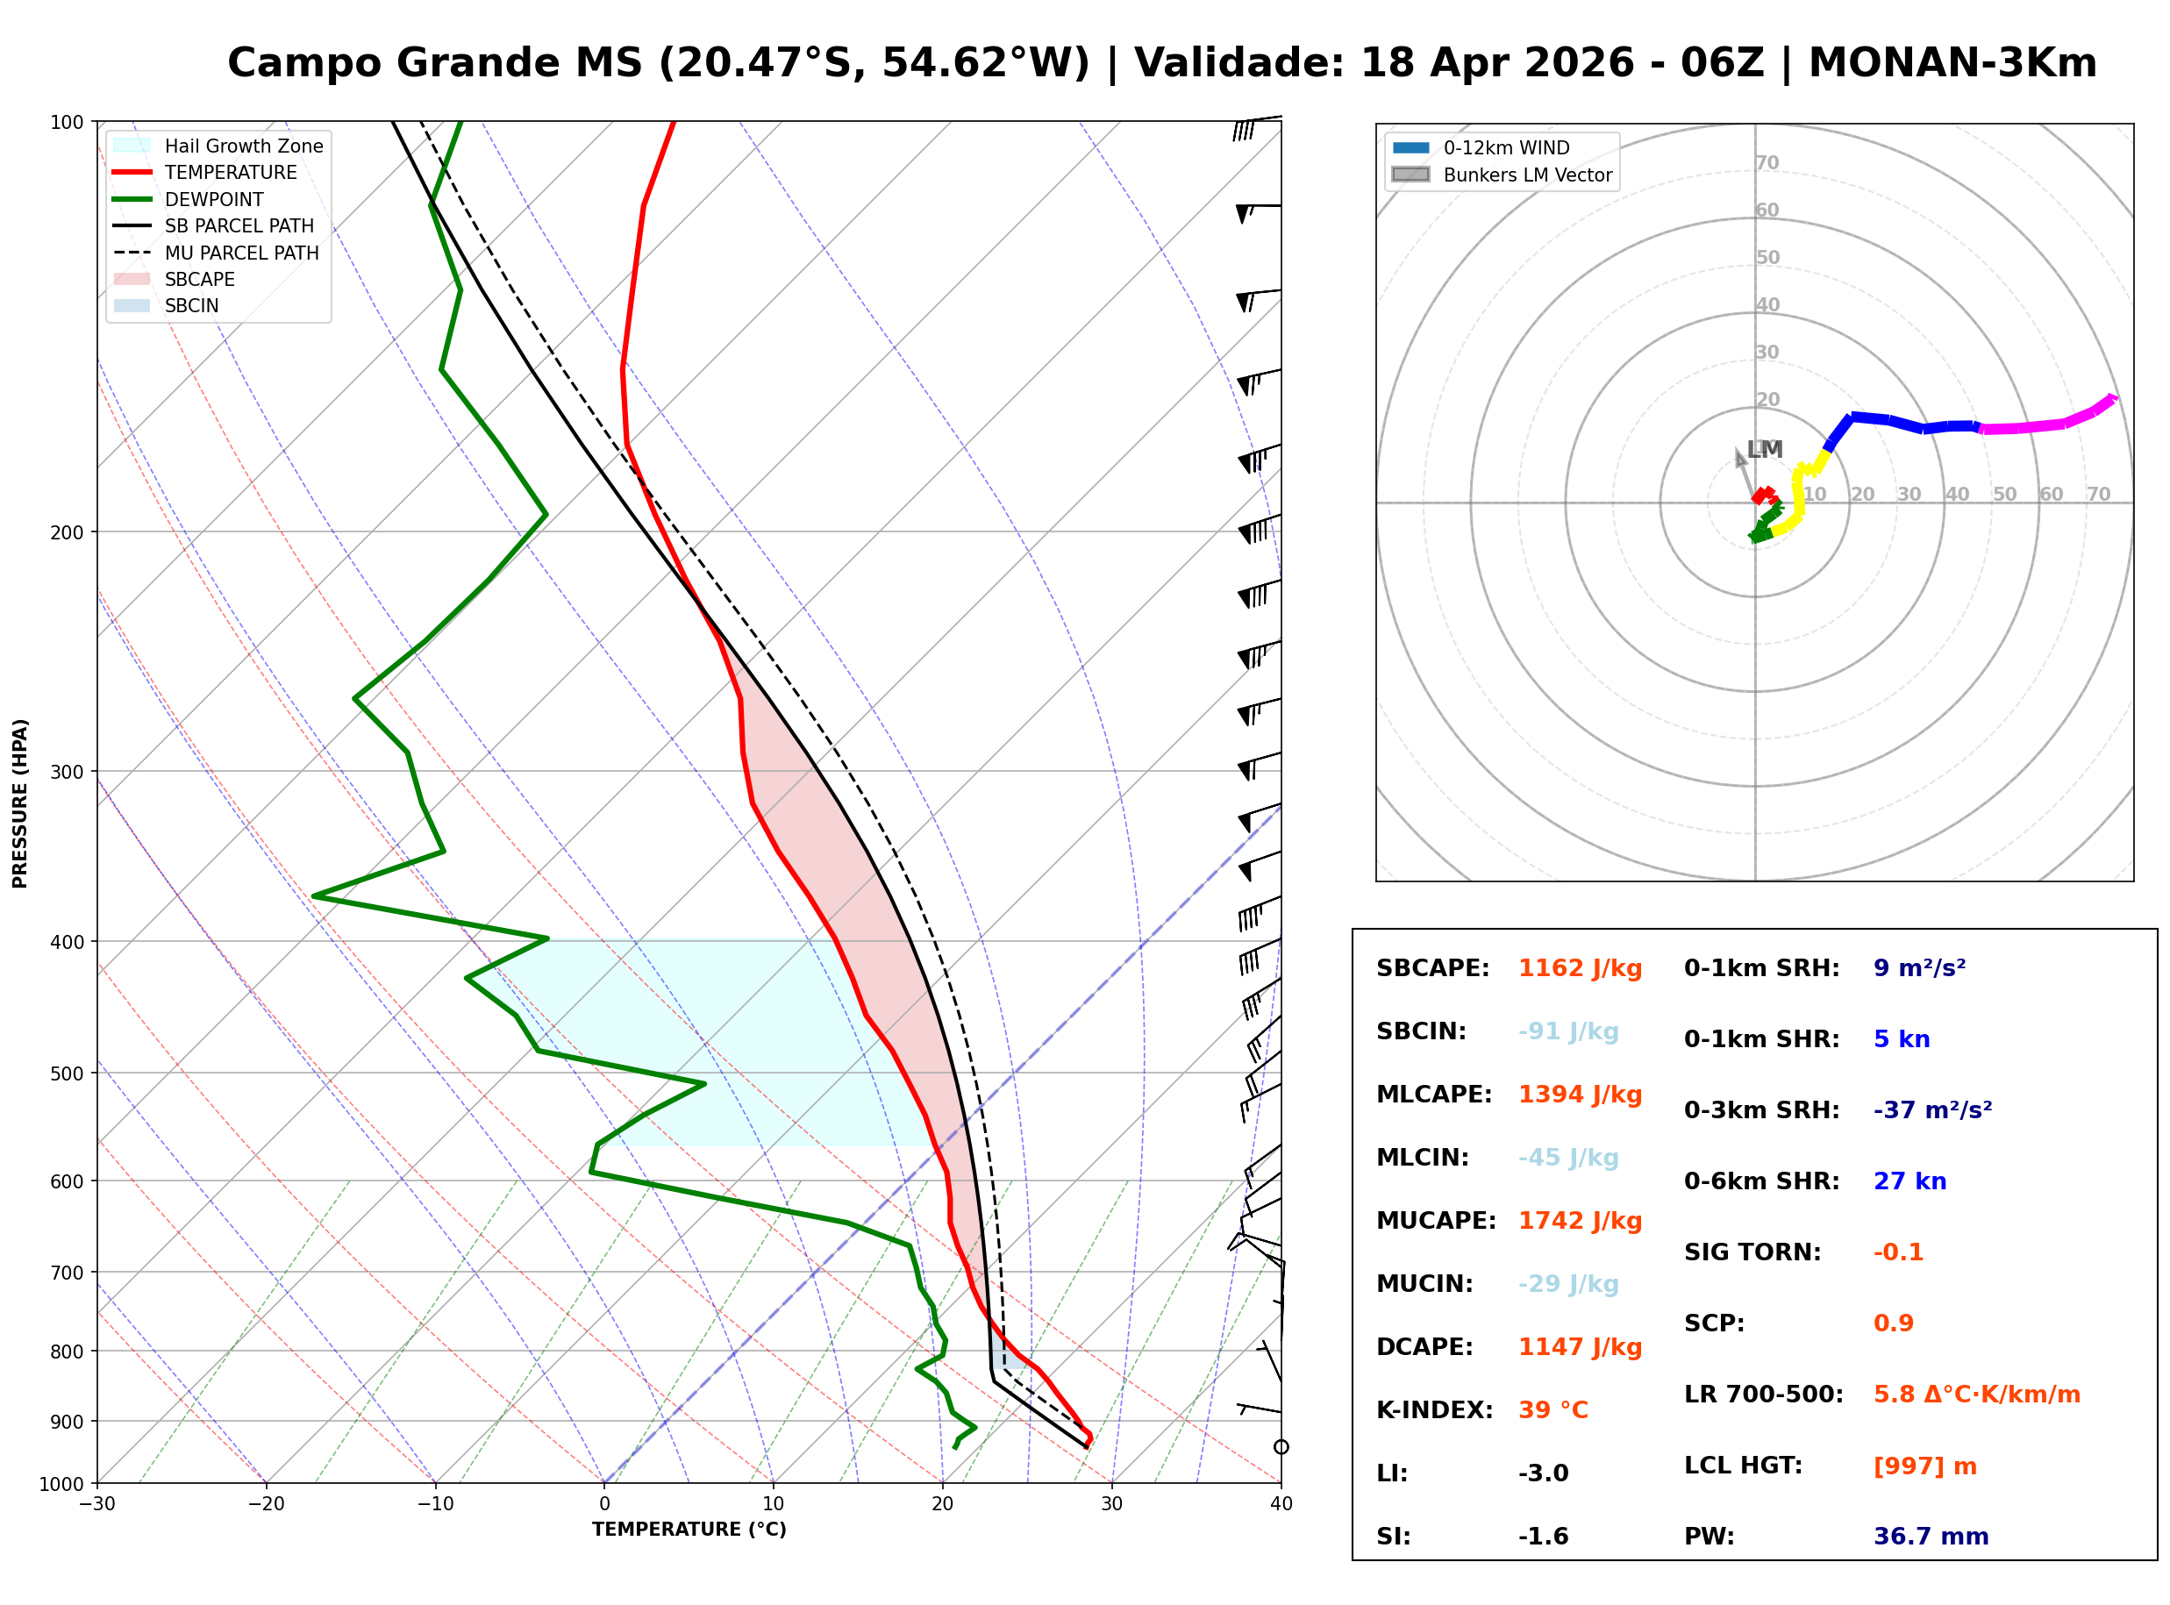The height and width of the screenshot is (1605, 2170).
Task: Click the SBCAPE value 1162 J/kg
Action: coord(1580,968)
